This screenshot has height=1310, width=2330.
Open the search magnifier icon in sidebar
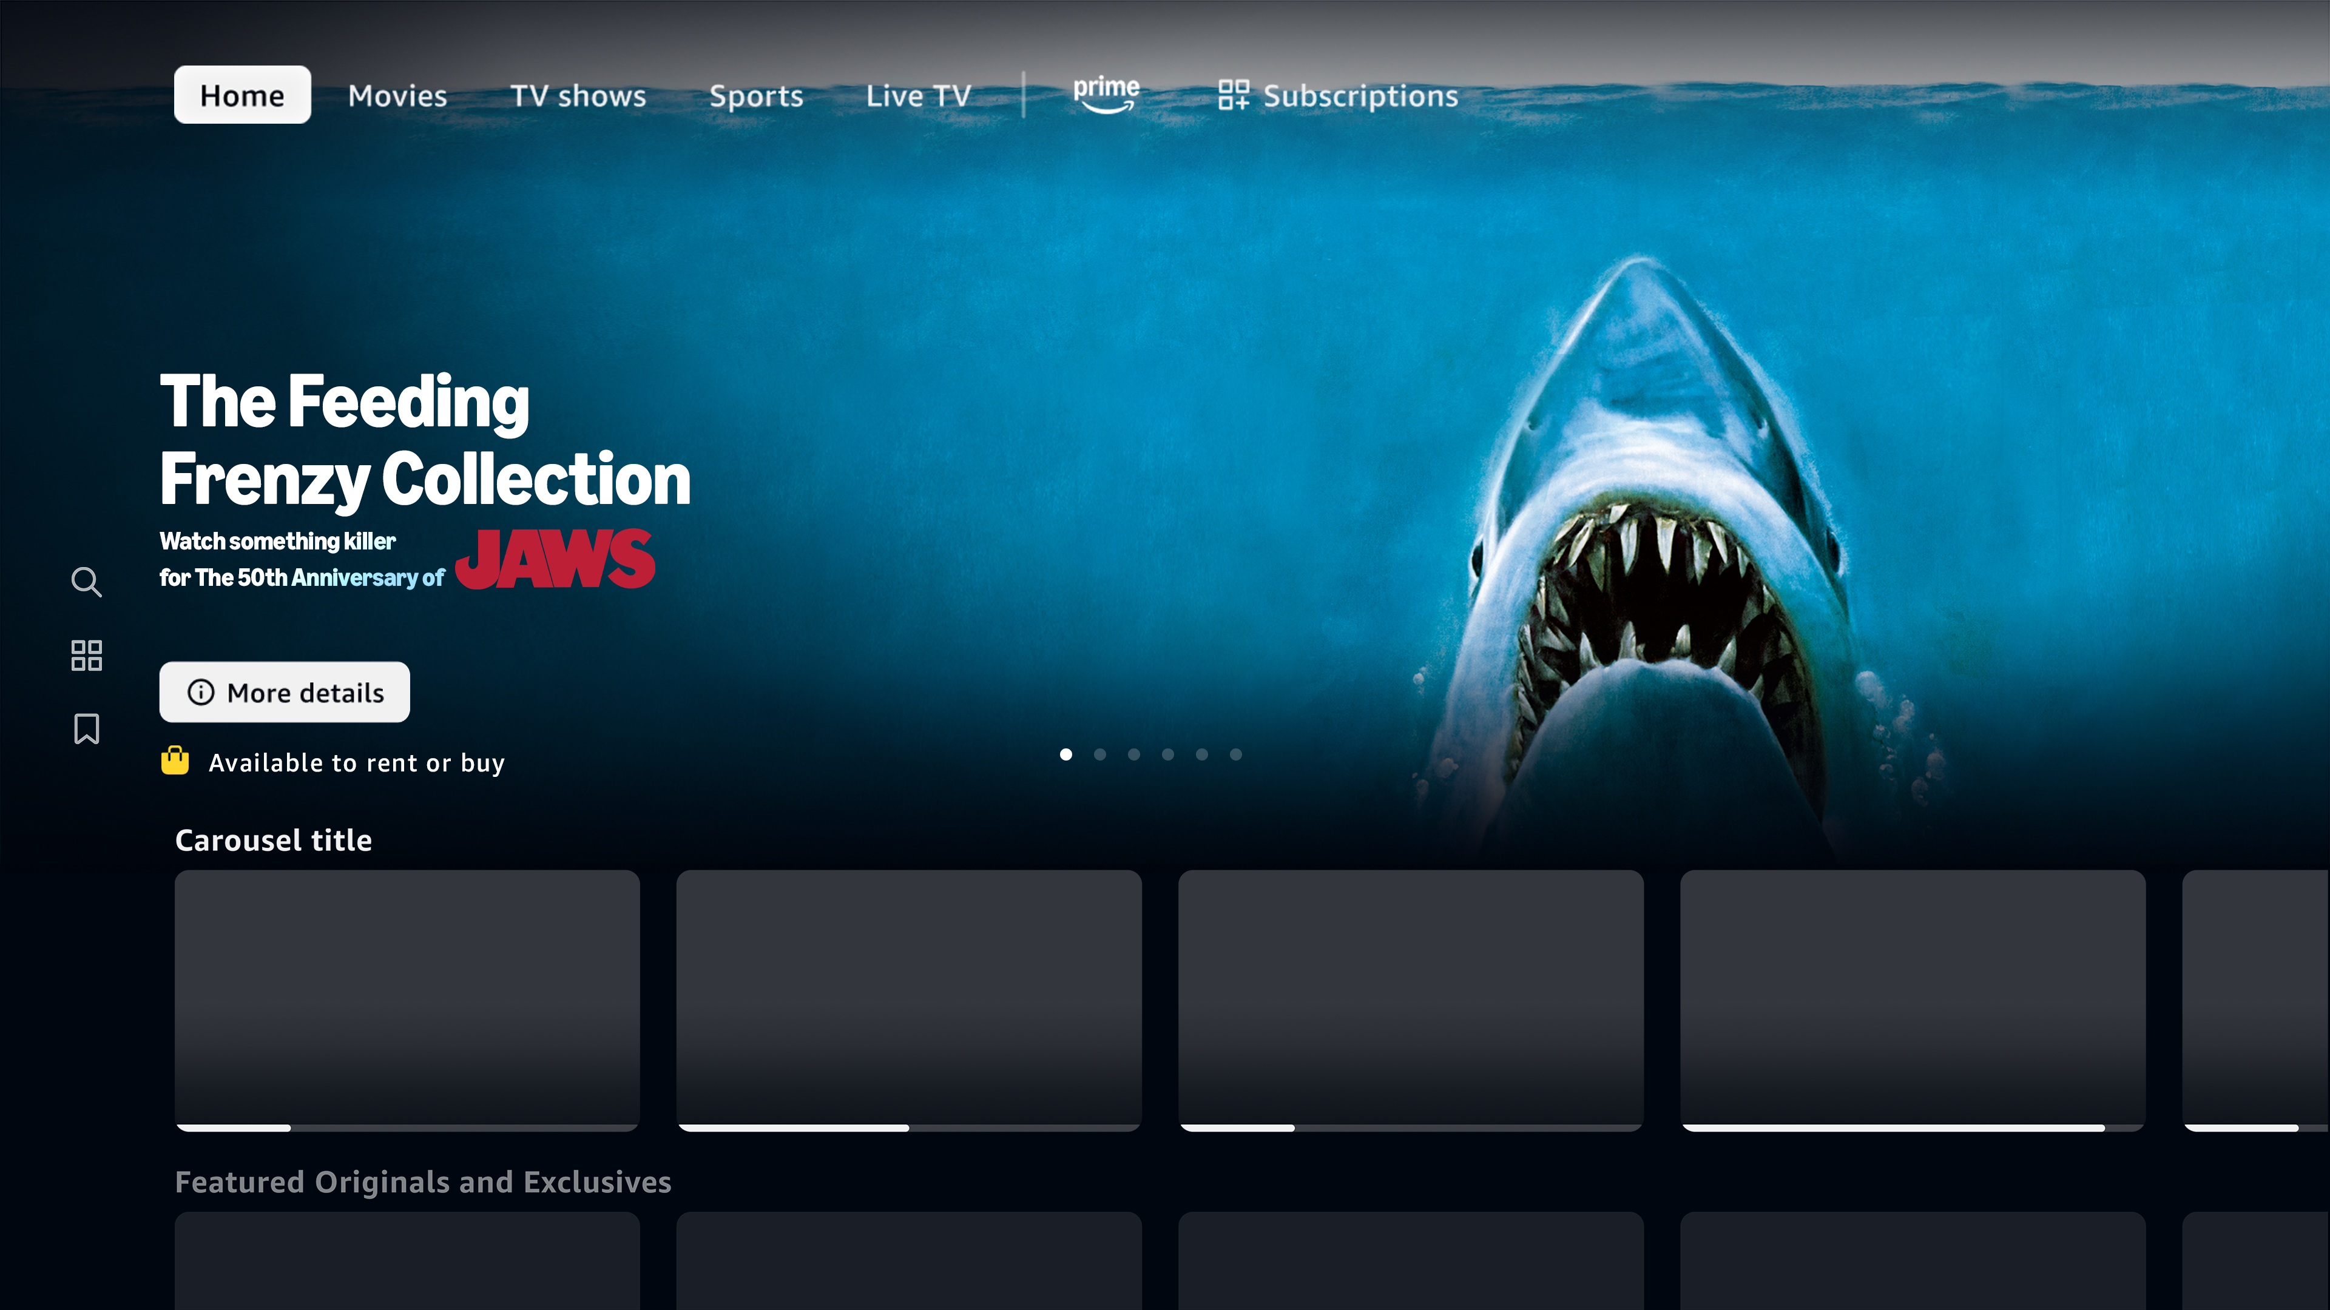point(86,582)
